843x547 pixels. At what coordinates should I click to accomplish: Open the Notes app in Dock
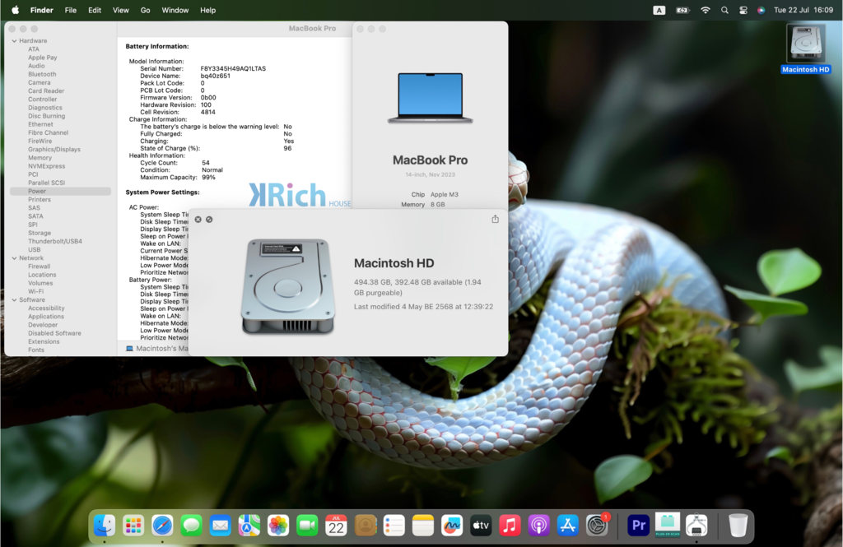pyautogui.click(x=423, y=525)
